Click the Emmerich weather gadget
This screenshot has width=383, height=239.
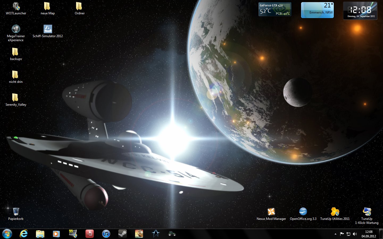click(317, 10)
